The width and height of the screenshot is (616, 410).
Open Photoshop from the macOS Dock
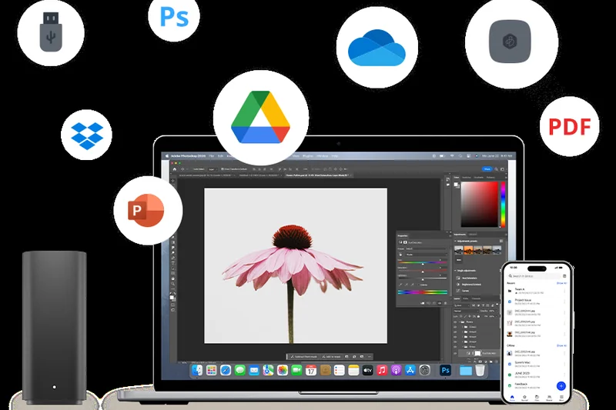[445, 371]
